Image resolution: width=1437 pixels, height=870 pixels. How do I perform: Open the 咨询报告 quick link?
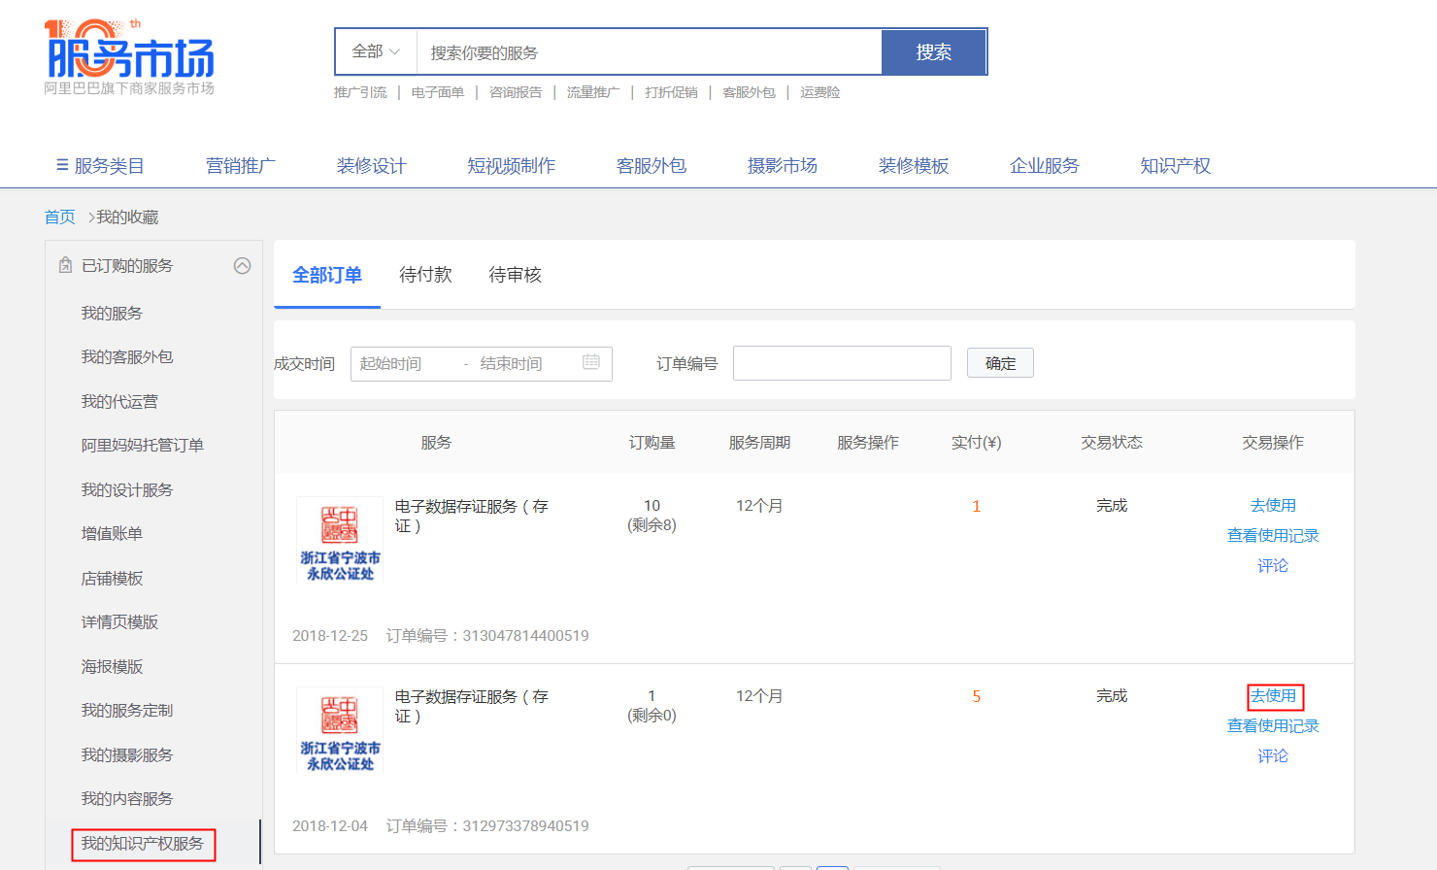(x=516, y=92)
